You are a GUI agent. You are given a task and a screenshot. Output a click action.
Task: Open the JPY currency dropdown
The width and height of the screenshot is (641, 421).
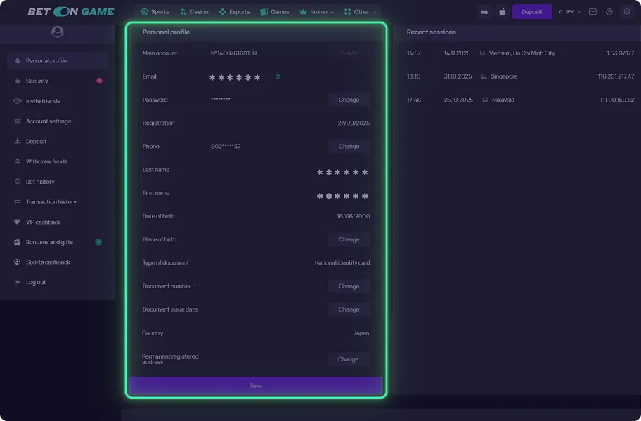coord(571,11)
